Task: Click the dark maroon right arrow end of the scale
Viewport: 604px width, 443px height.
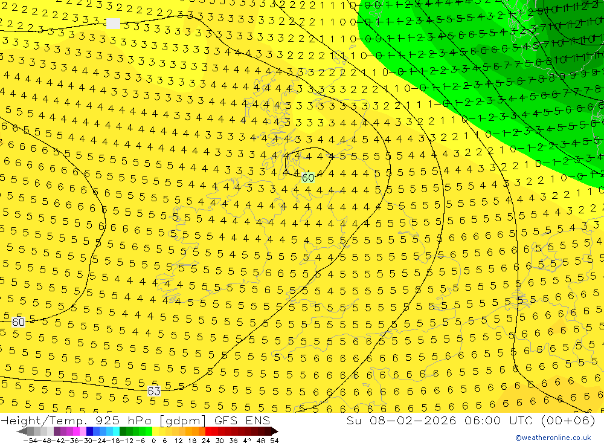Action: (275, 431)
